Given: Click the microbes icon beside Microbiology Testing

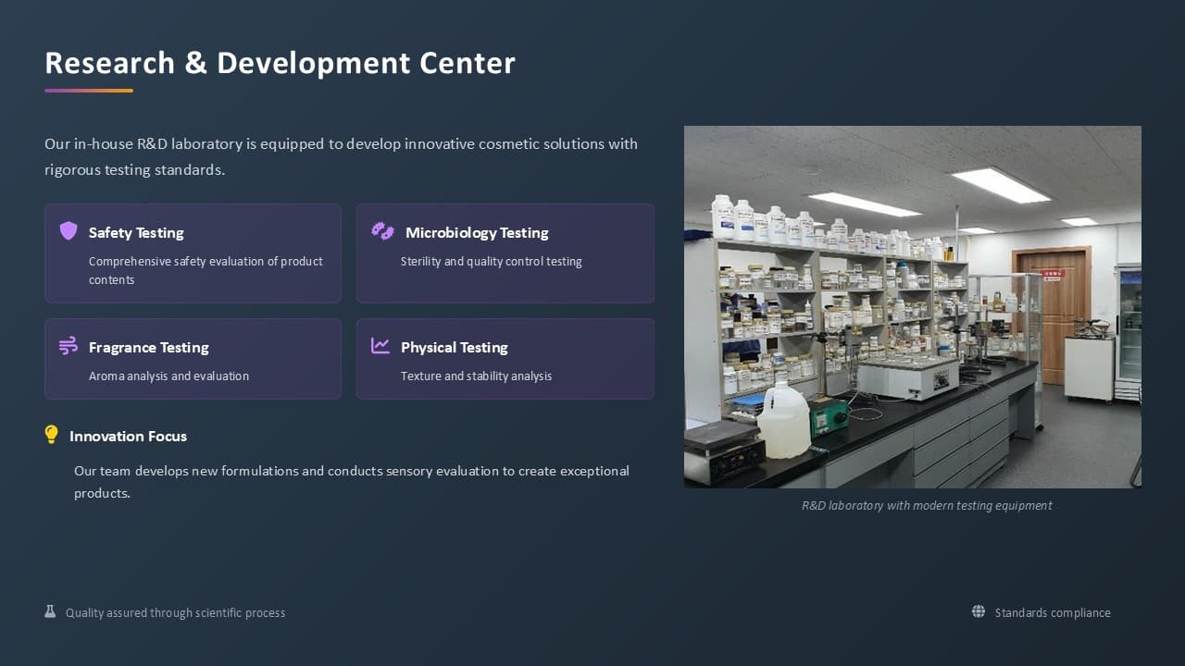Looking at the screenshot, I should pyautogui.click(x=382, y=231).
